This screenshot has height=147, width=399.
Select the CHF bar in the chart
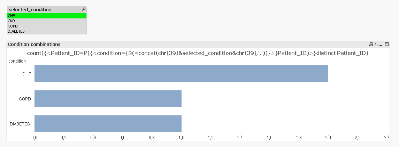tap(181, 74)
